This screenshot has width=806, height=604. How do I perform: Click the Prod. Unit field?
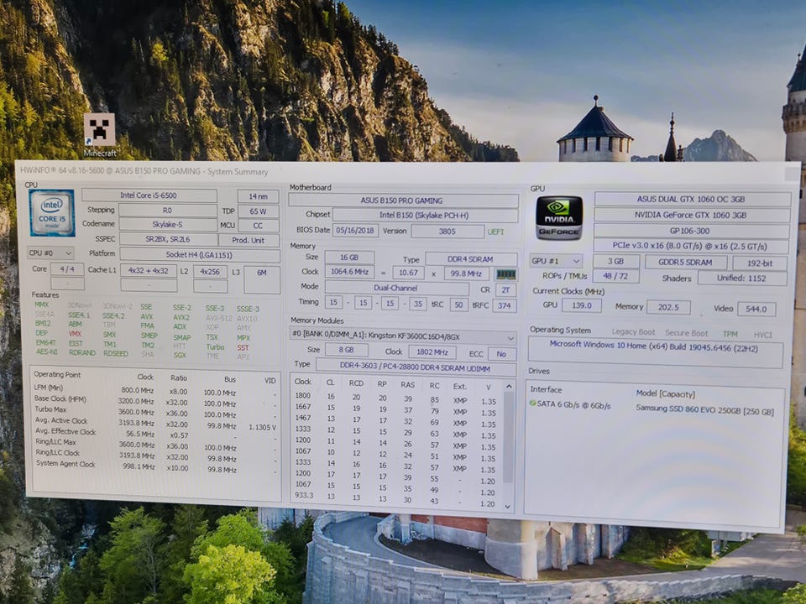pyautogui.click(x=249, y=240)
